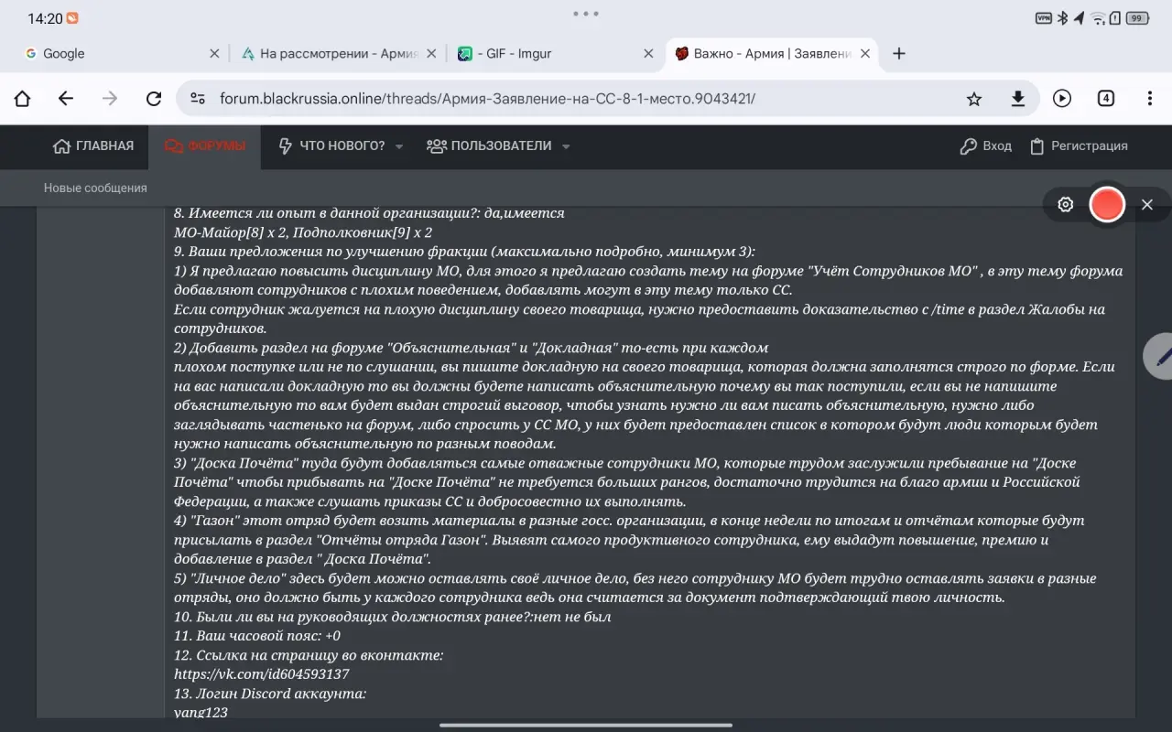Open downloads from toolbar arrow icon
The width and height of the screenshot is (1172, 732).
[x=1017, y=99]
